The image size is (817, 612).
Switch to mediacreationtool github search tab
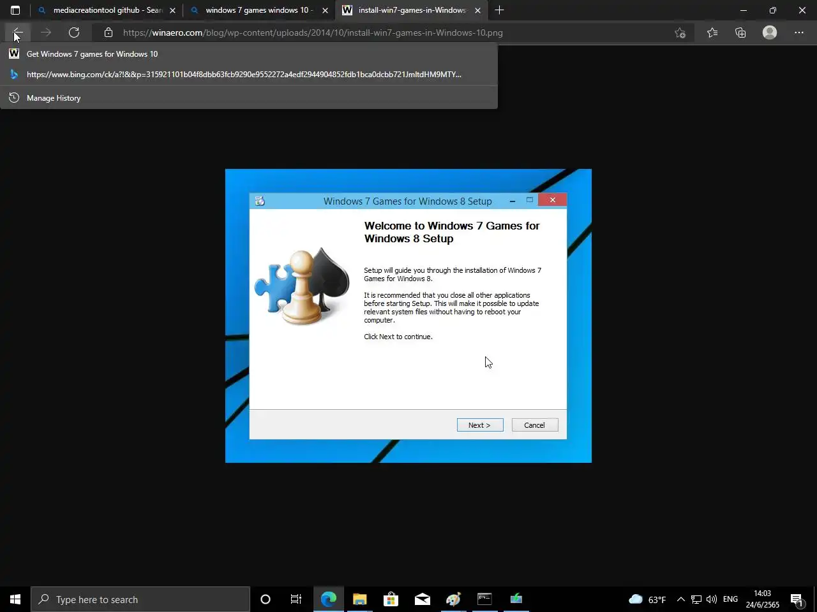[107, 10]
